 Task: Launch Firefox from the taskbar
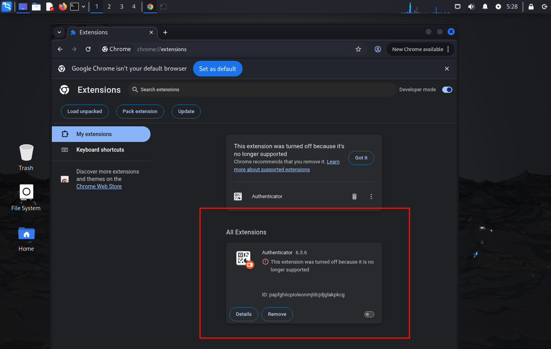pos(63,7)
